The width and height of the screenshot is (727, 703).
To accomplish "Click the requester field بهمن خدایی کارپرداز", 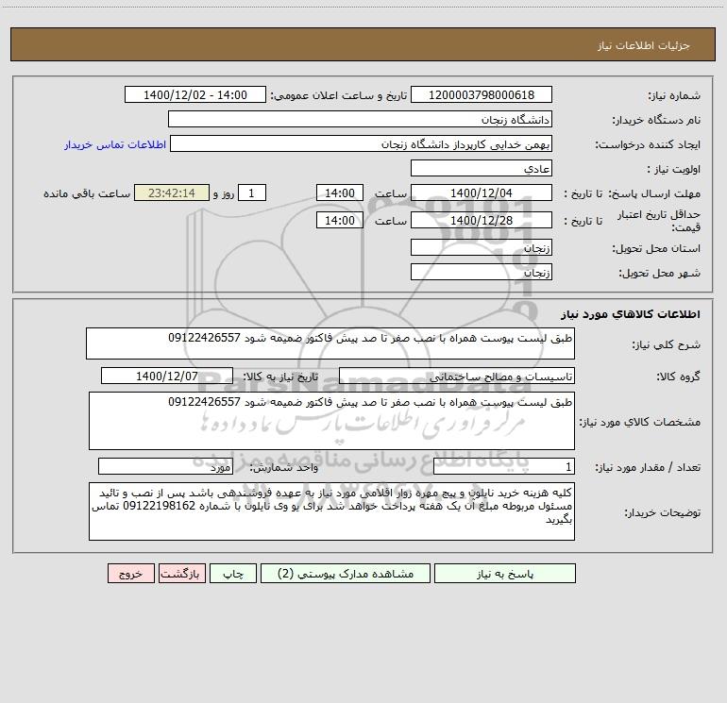I will [361, 143].
